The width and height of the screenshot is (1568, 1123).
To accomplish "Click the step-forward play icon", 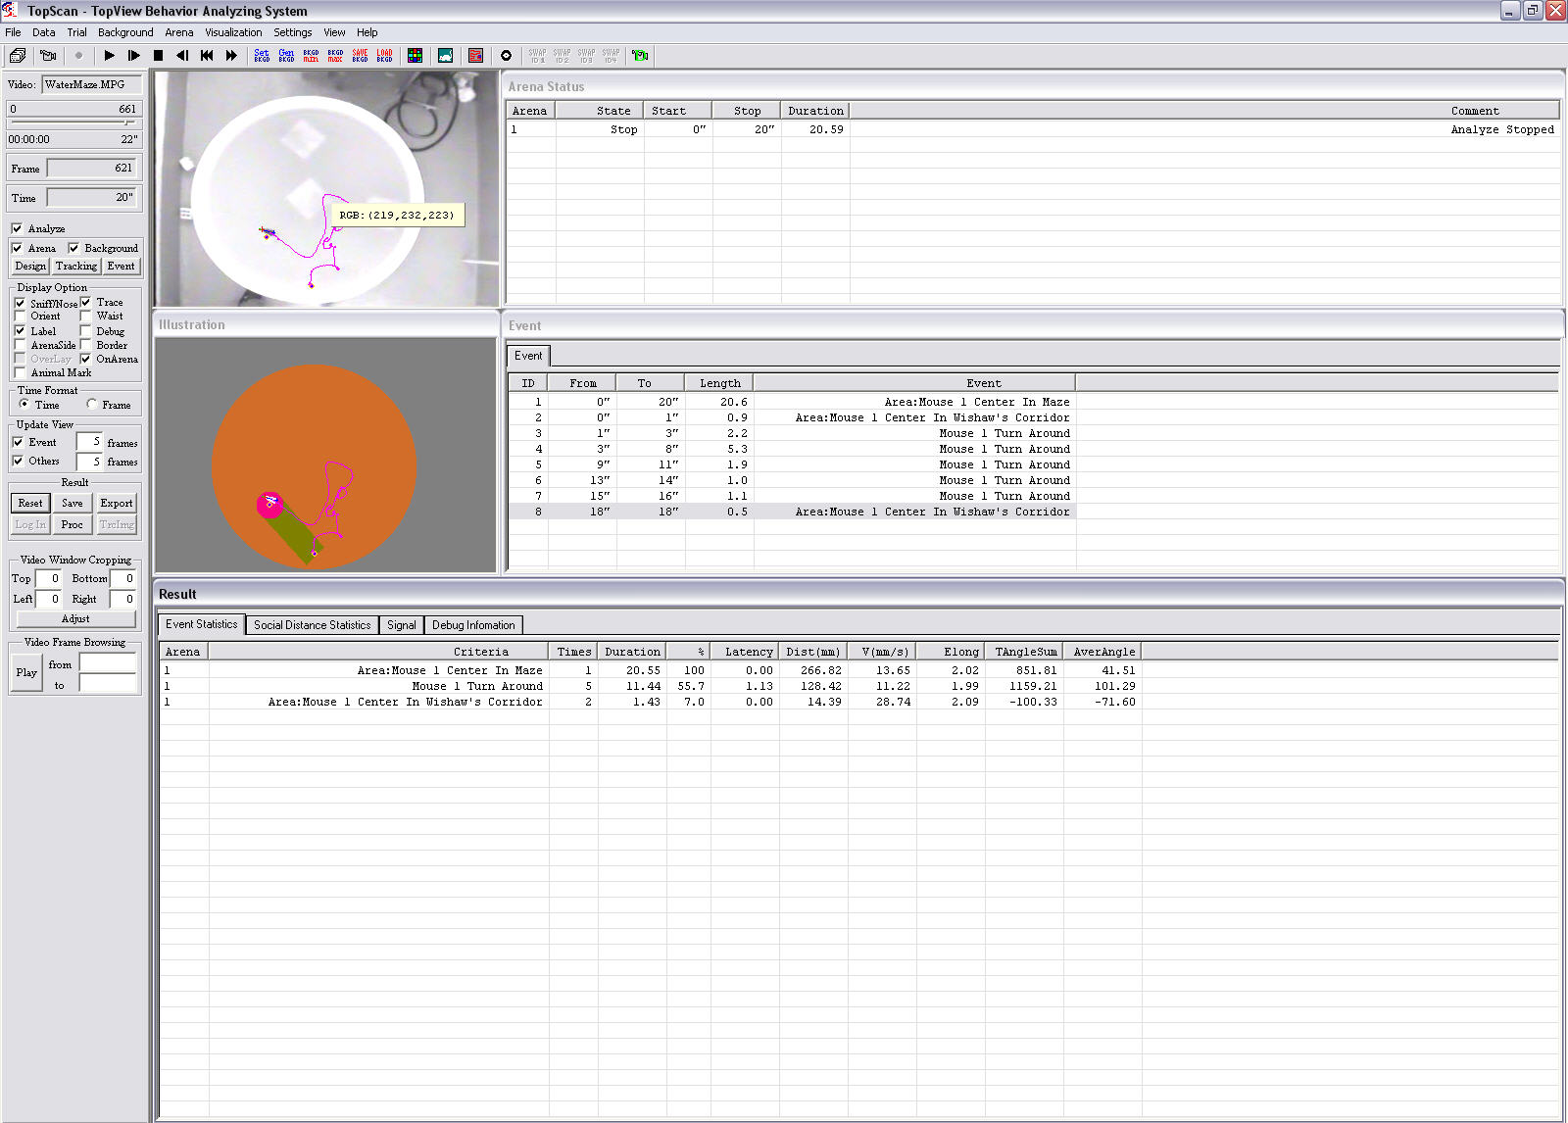I will coord(133,56).
